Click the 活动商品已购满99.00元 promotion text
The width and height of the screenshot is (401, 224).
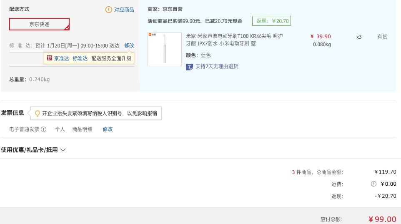pyautogui.click(x=195, y=21)
